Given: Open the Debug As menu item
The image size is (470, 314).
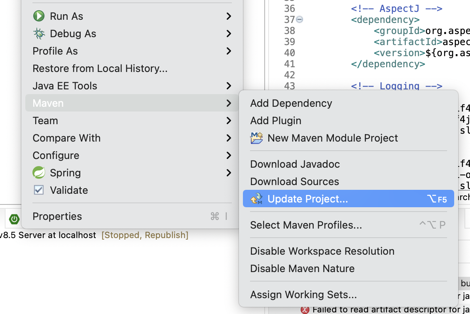Looking at the screenshot, I should [132, 34].
